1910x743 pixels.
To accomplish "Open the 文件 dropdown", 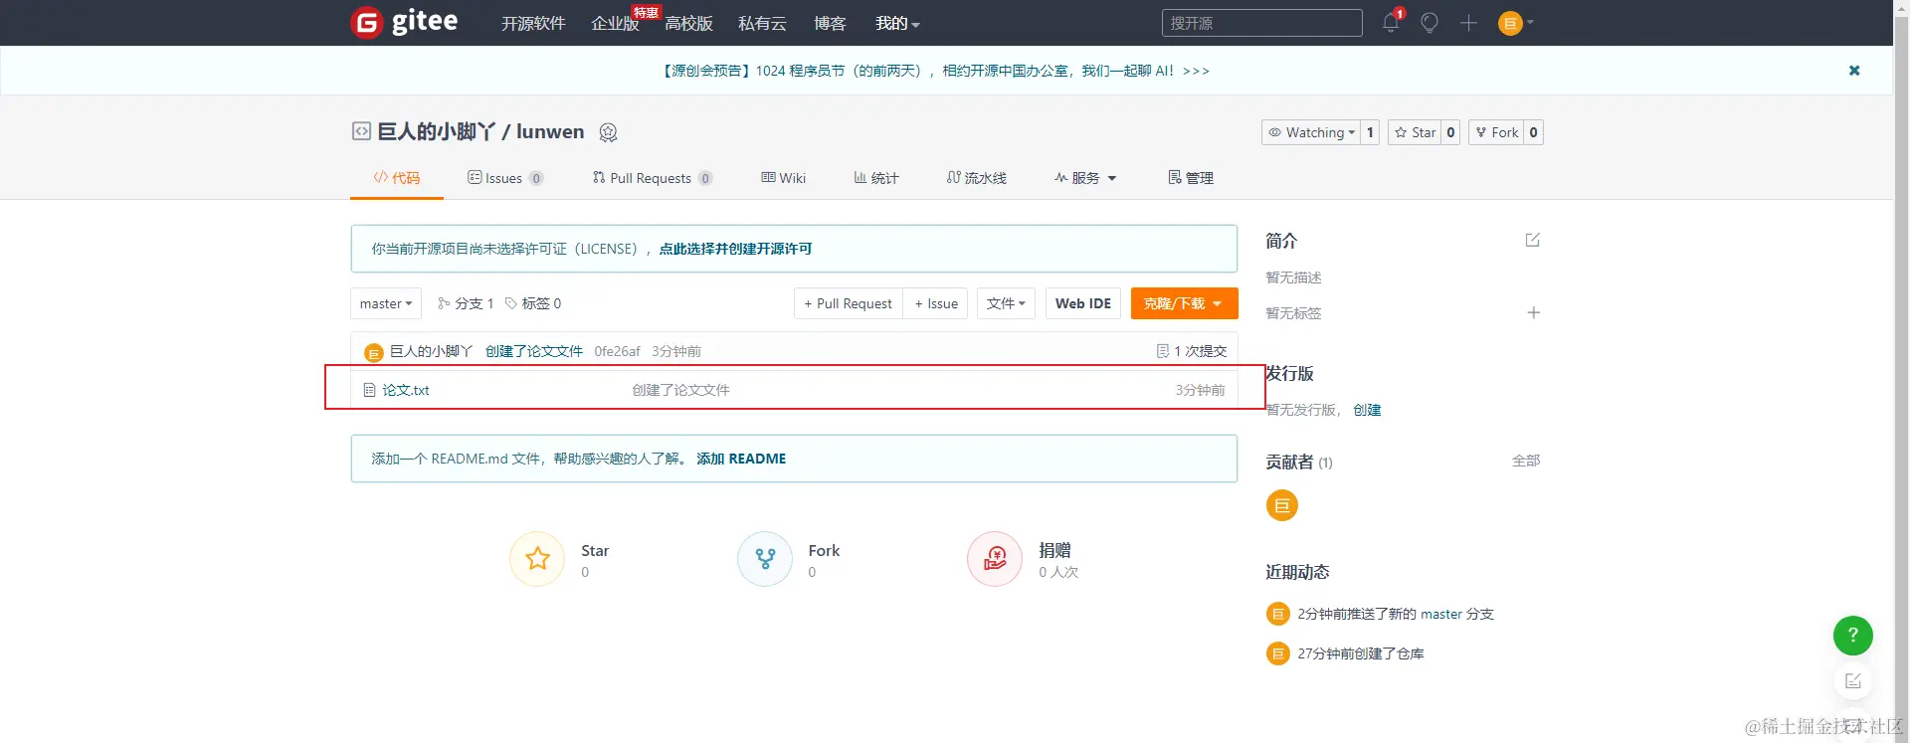I will (x=1006, y=303).
